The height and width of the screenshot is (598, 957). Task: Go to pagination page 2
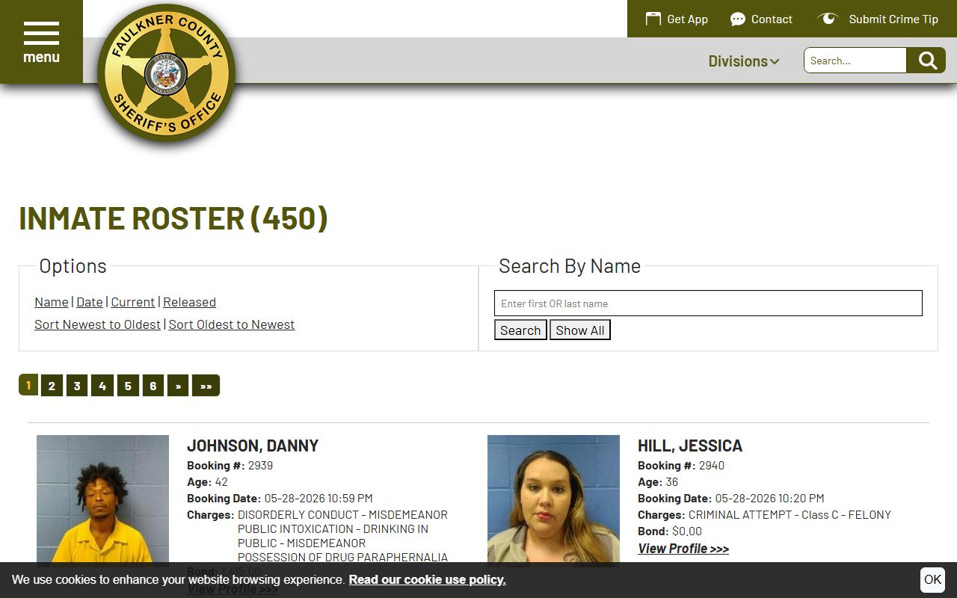click(x=52, y=386)
